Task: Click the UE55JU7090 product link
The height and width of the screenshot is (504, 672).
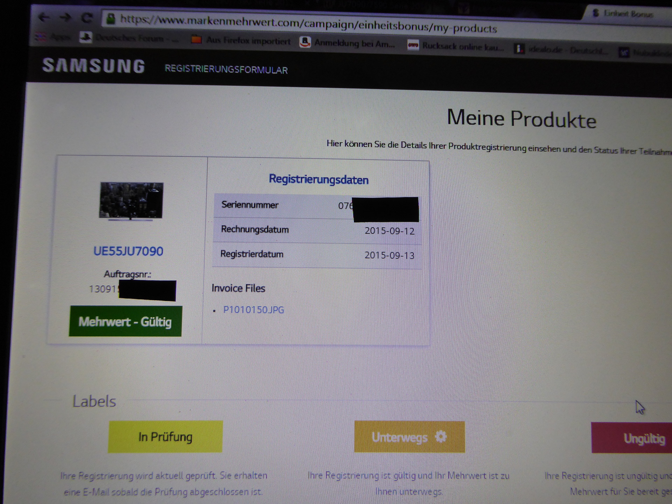Action: coord(128,251)
